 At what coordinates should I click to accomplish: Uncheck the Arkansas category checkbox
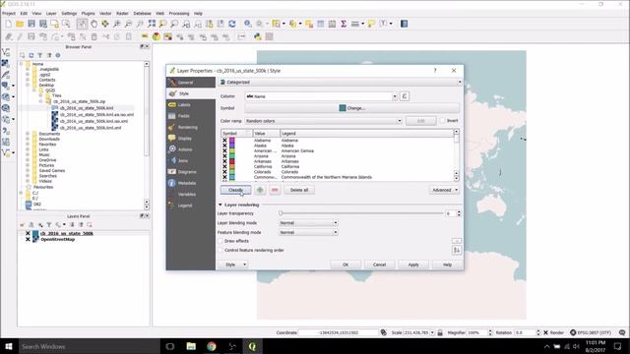(x=225, y=161)
